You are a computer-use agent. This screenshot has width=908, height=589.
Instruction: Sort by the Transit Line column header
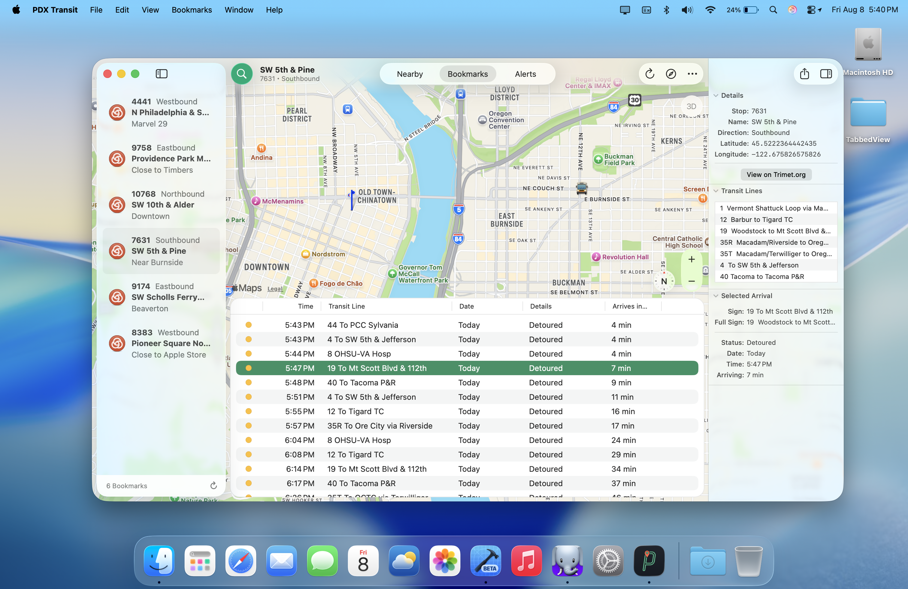(x=386, y=306)
